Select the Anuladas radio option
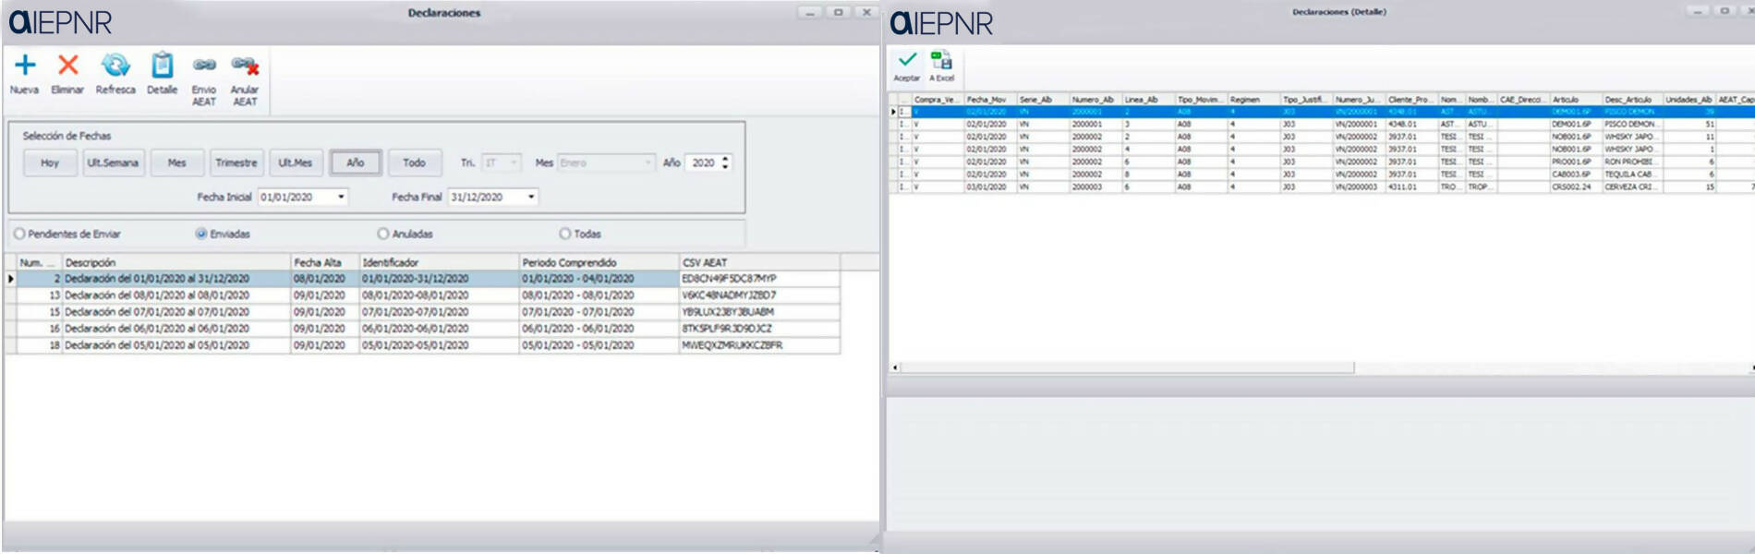Viewport: 1755px width, 554px height. click(383, 235)
